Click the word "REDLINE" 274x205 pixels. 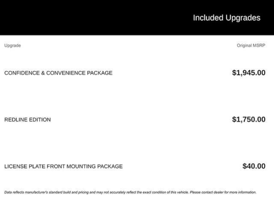pos(16,120)
